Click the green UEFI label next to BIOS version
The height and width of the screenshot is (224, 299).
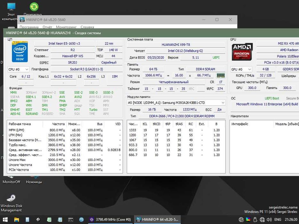coord(216,58)
